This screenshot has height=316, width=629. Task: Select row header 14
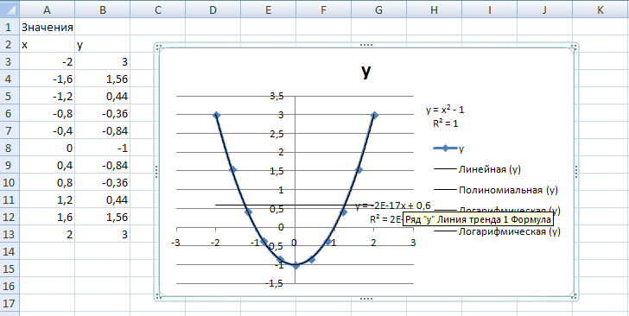click(10, 252)
